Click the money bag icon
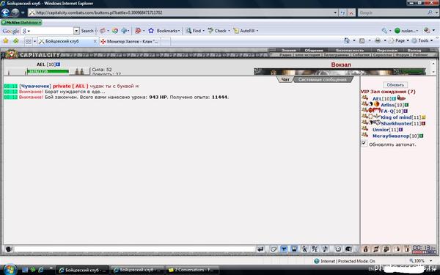Viewport: 440px width, 275px height. tap(365, 249)
